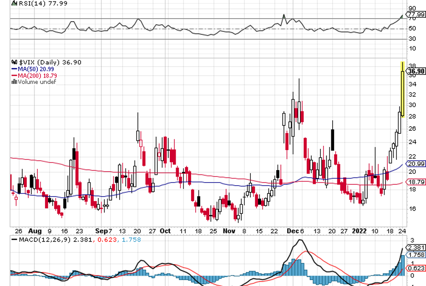
Task: Click the $VIX candlestick legend icon
Action: (x=15, y=62)
